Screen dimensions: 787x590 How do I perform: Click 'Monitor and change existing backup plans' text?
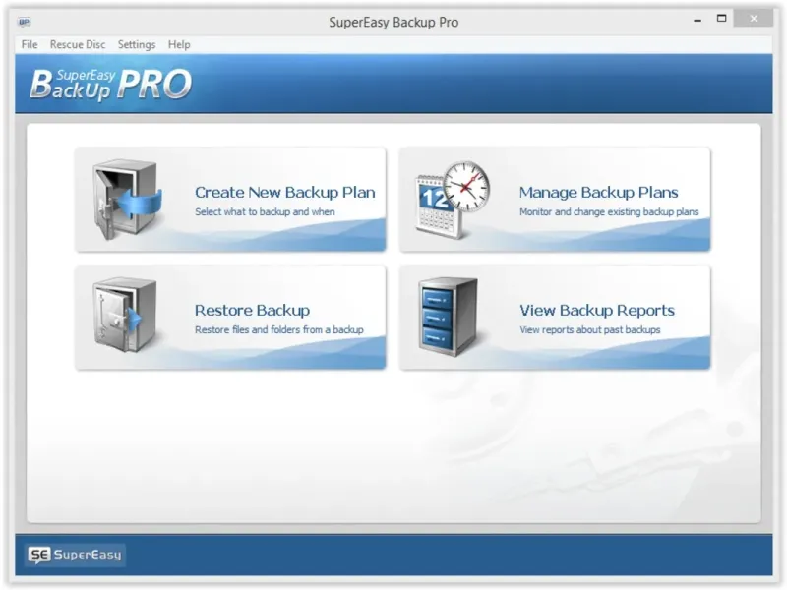tap(609, 211)
